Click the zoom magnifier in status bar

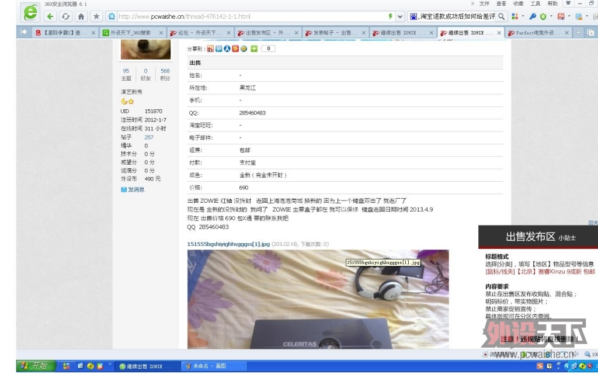(x=587, y=354)
